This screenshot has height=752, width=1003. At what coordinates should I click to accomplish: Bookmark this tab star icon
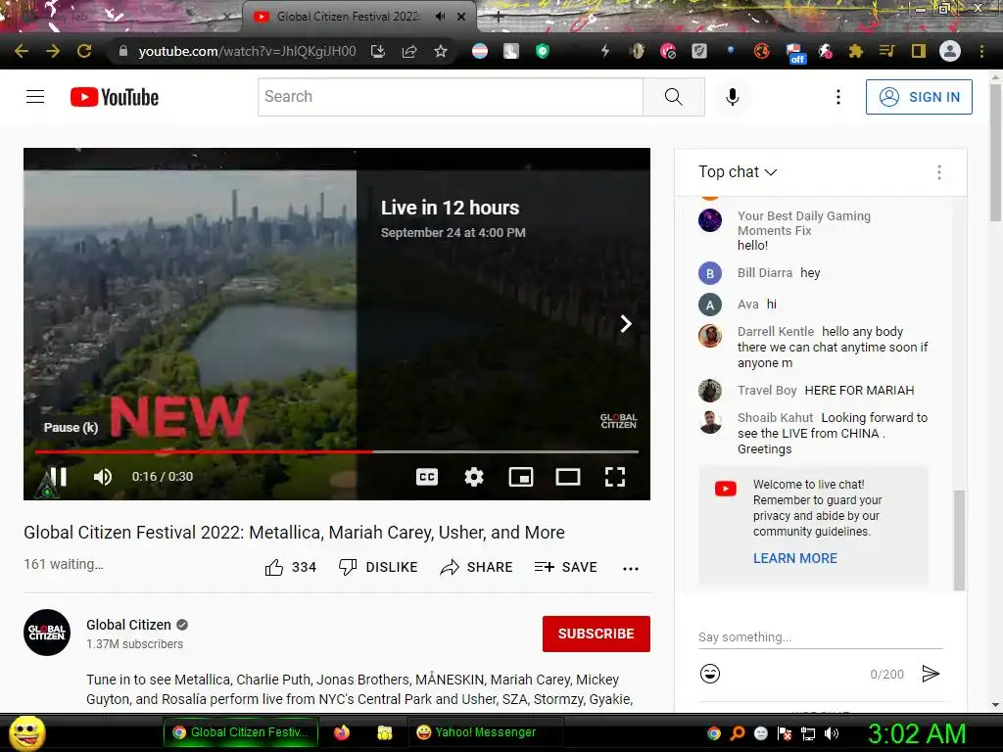(x=441, y=51)
